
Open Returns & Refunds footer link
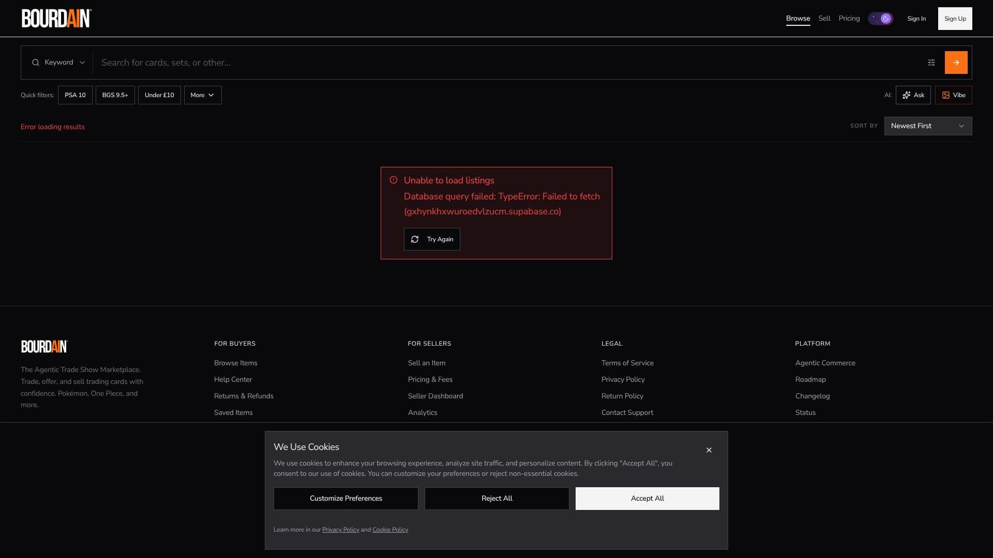(244, 396)
